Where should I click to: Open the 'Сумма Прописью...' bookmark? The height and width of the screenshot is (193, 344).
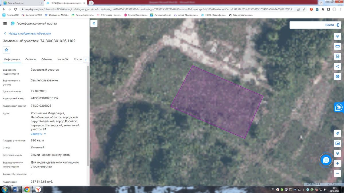tap(136, 15)
